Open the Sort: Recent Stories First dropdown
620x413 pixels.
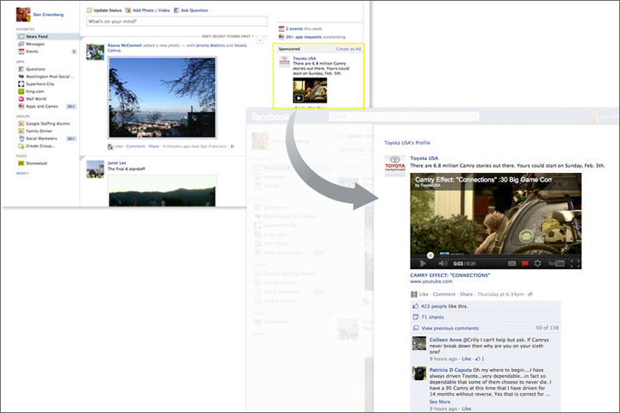click(227, 36)
